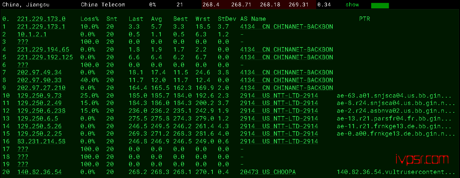Click the 10.0% loss value on hop 1
This screenshot has height=178, width=460.
[x=90, y=27]
